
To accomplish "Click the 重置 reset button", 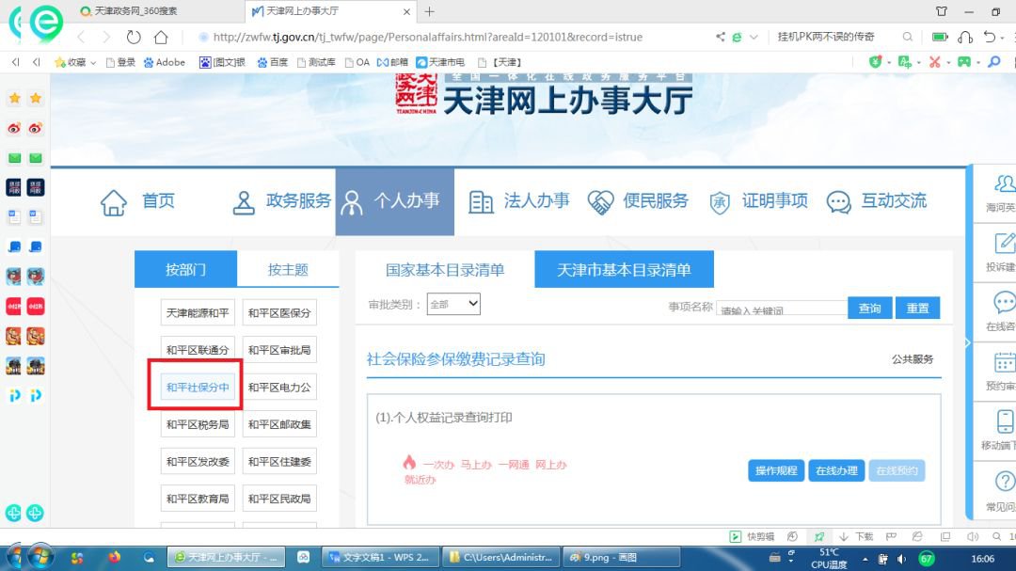I will 917,309.
